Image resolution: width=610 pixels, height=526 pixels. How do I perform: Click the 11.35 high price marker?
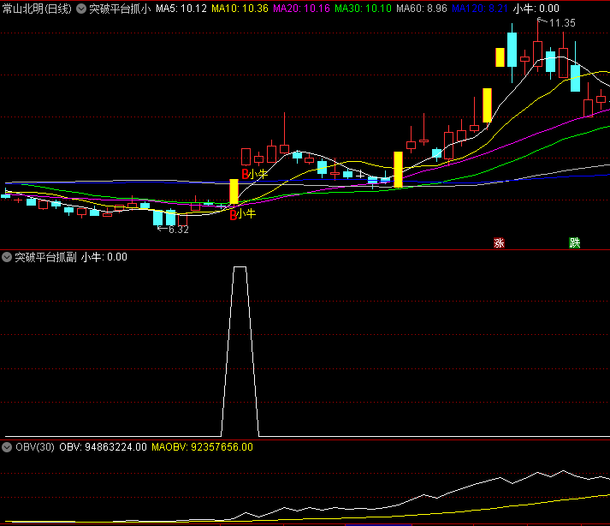562,23
